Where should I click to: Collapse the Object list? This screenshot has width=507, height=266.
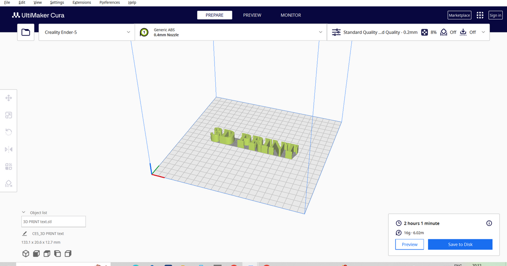pyautogui.click(x=24, y=213)
